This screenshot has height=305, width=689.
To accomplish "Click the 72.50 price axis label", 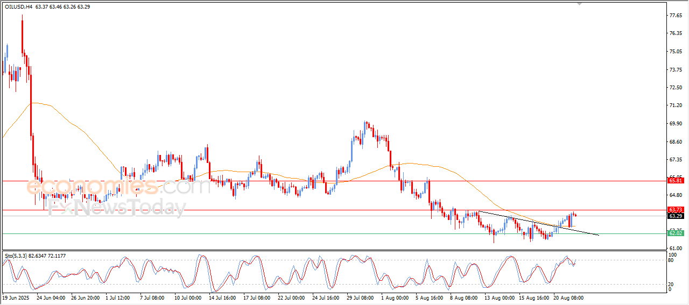I will click(x=676, y=88).
